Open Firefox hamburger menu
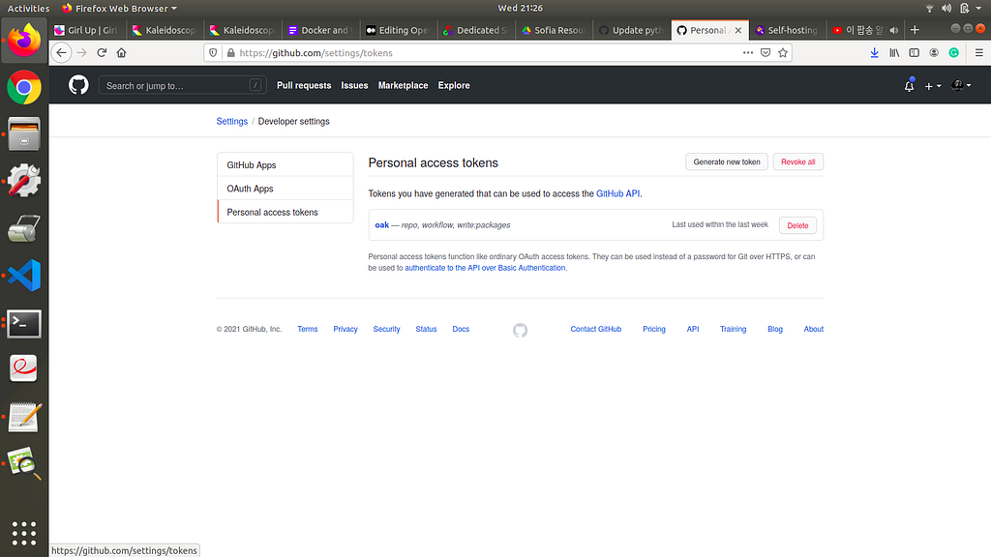This screenshot has width=991, height=557. [979, 53]
